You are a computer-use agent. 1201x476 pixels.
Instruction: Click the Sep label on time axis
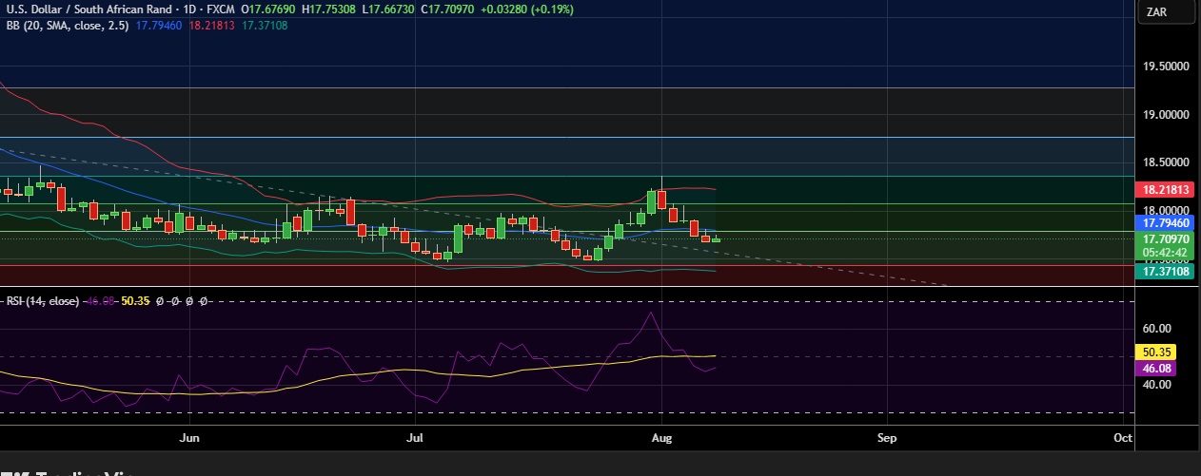point(887,438)
